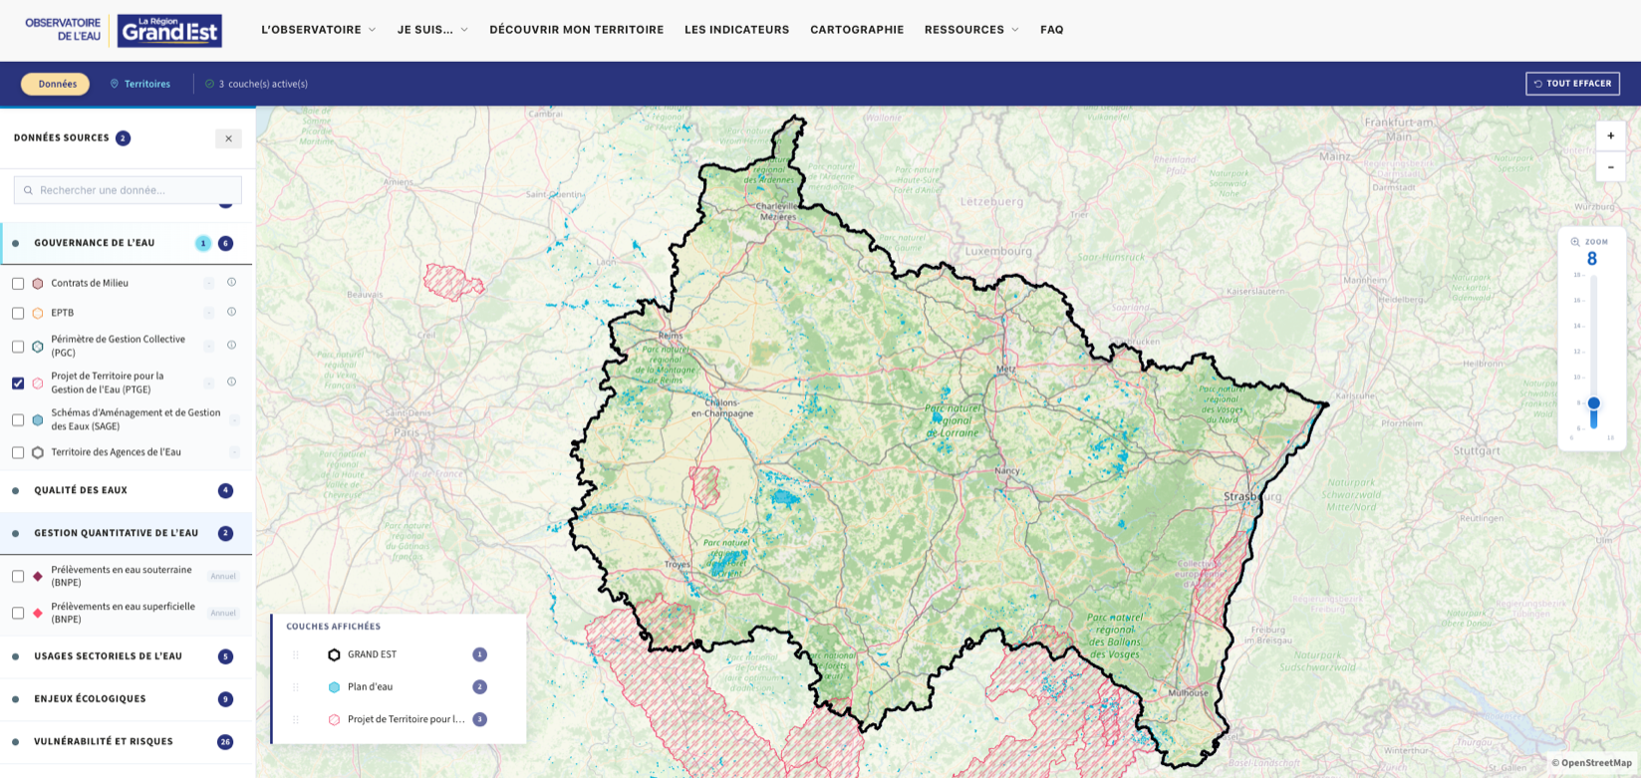
Task: Open info icon for EPTB layer
Action: click(x=231, y=312)
